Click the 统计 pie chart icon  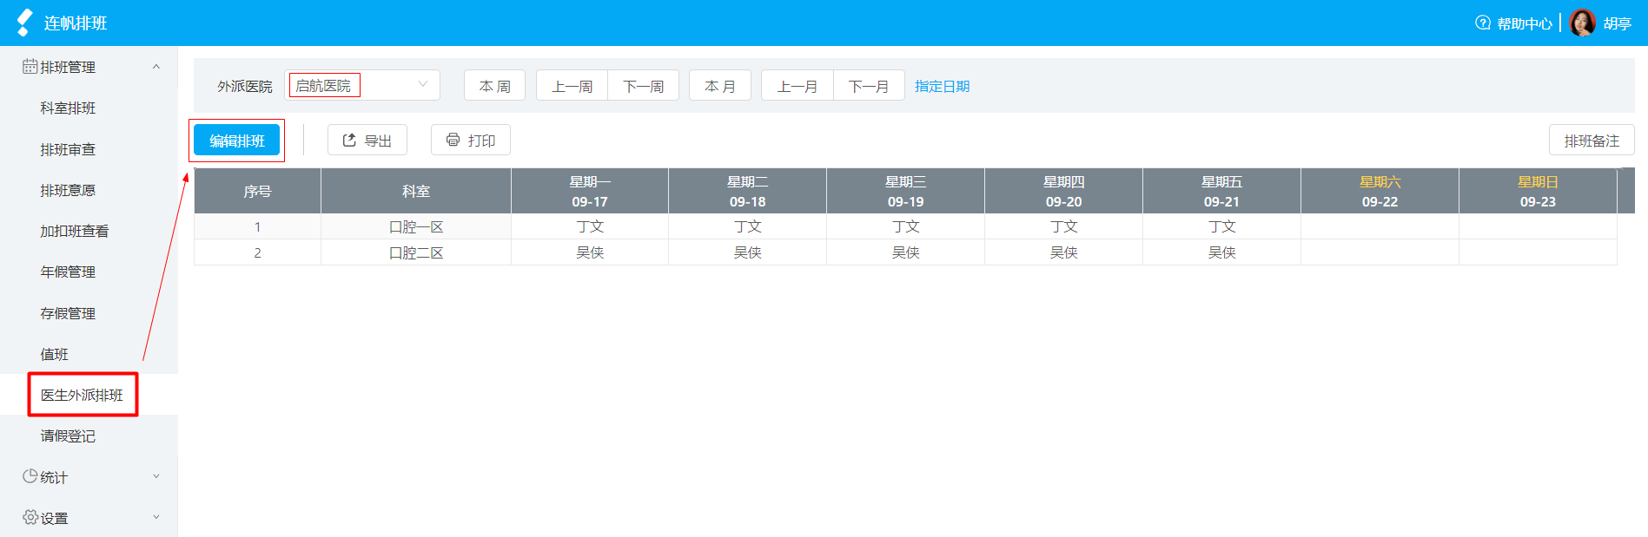click(30, 476)
